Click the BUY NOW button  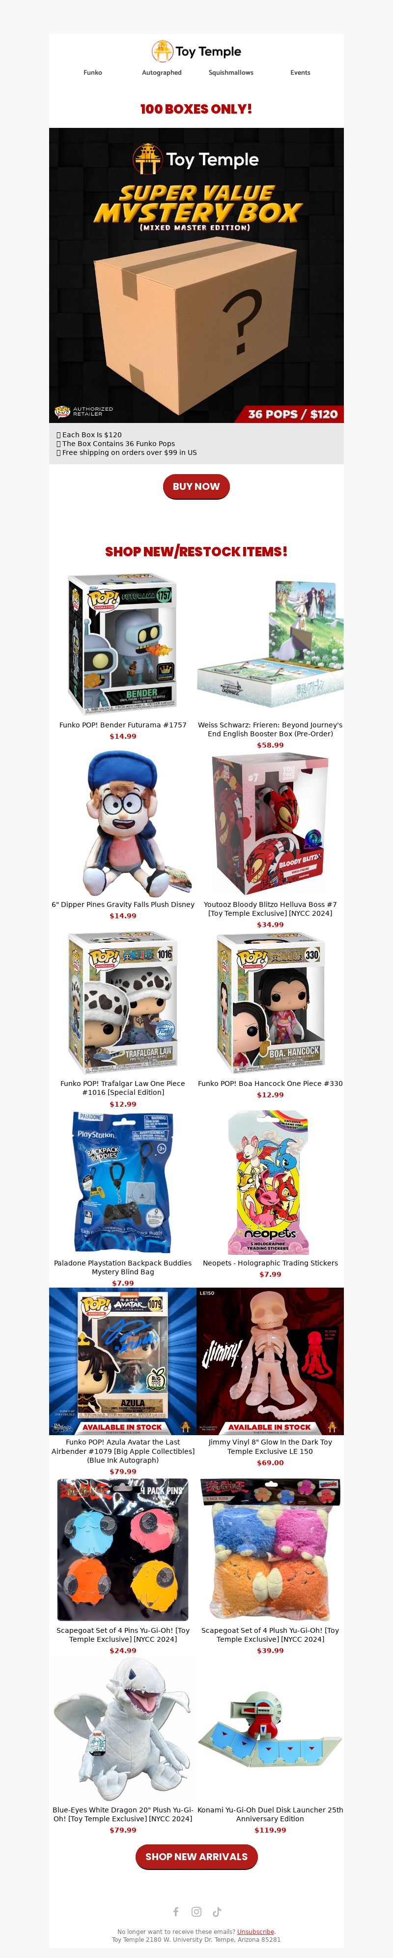[196, 486]
